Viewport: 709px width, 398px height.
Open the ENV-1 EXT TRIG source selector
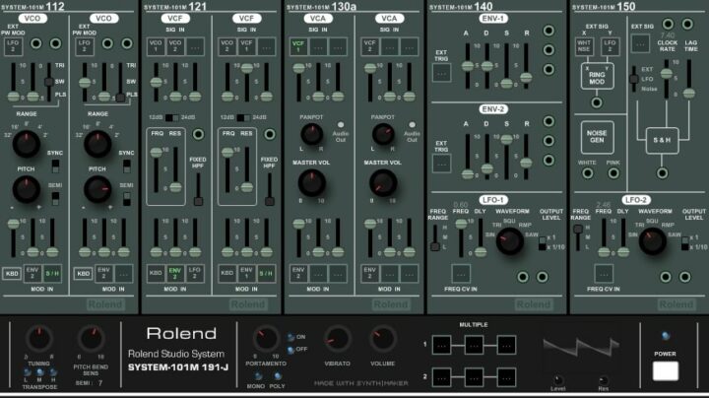[x=442, y=74]
